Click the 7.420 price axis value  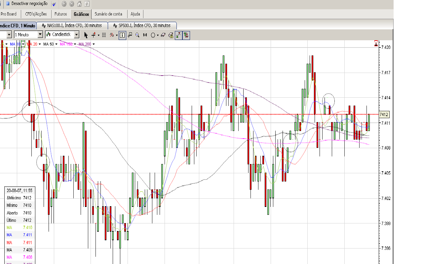click(x=386, y=47)
